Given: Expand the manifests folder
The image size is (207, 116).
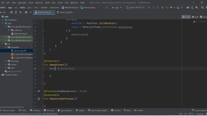Looking at the screenshot, I should point(2,20).
